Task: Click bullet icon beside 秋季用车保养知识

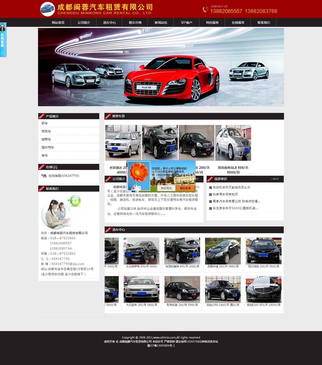Action: click(210, 194)
